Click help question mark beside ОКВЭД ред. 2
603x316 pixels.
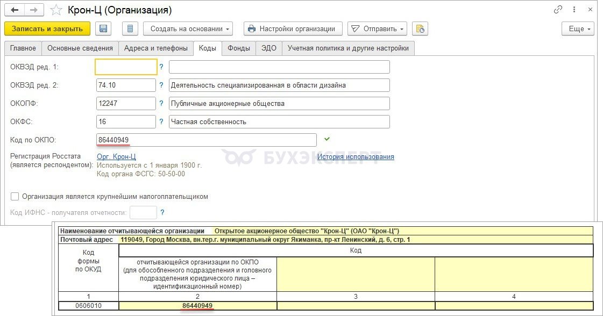pos(161,85)
